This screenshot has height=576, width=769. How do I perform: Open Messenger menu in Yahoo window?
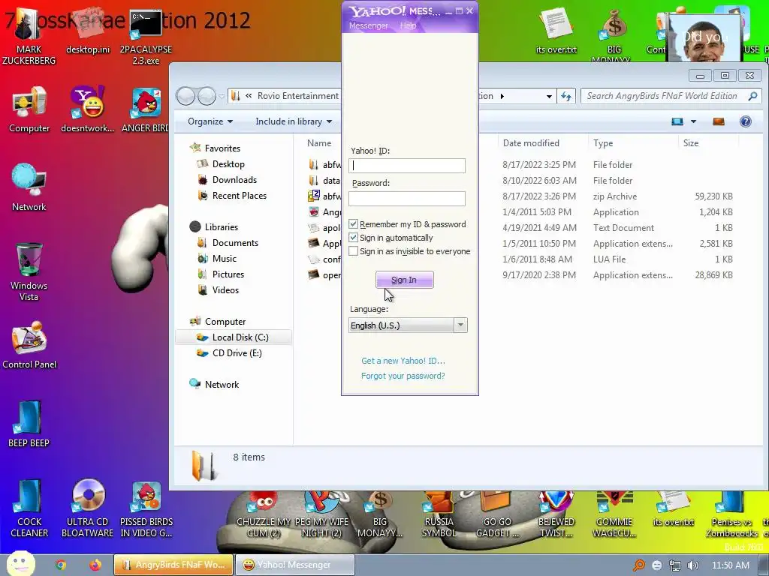tap(368, 25)
